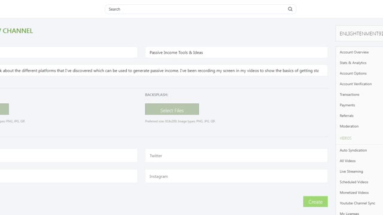Click the search magnifier icon
Viewport: 383px width, 215px height.
tap(290, 9)
